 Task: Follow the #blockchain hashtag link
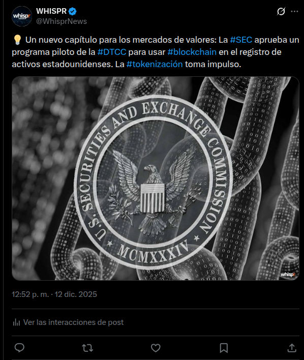192,52
